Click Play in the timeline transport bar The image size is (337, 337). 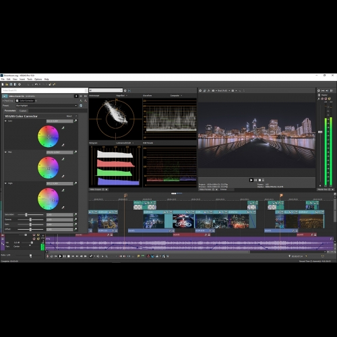(x=60, y=256)
